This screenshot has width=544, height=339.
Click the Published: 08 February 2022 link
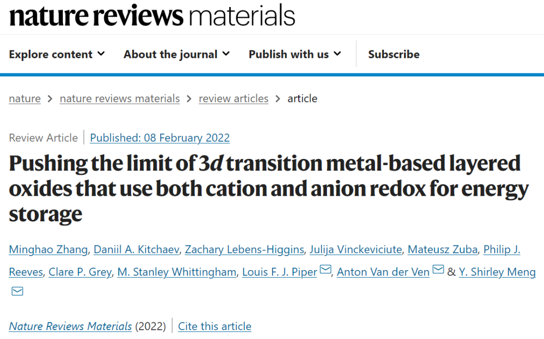click(160, 138)
